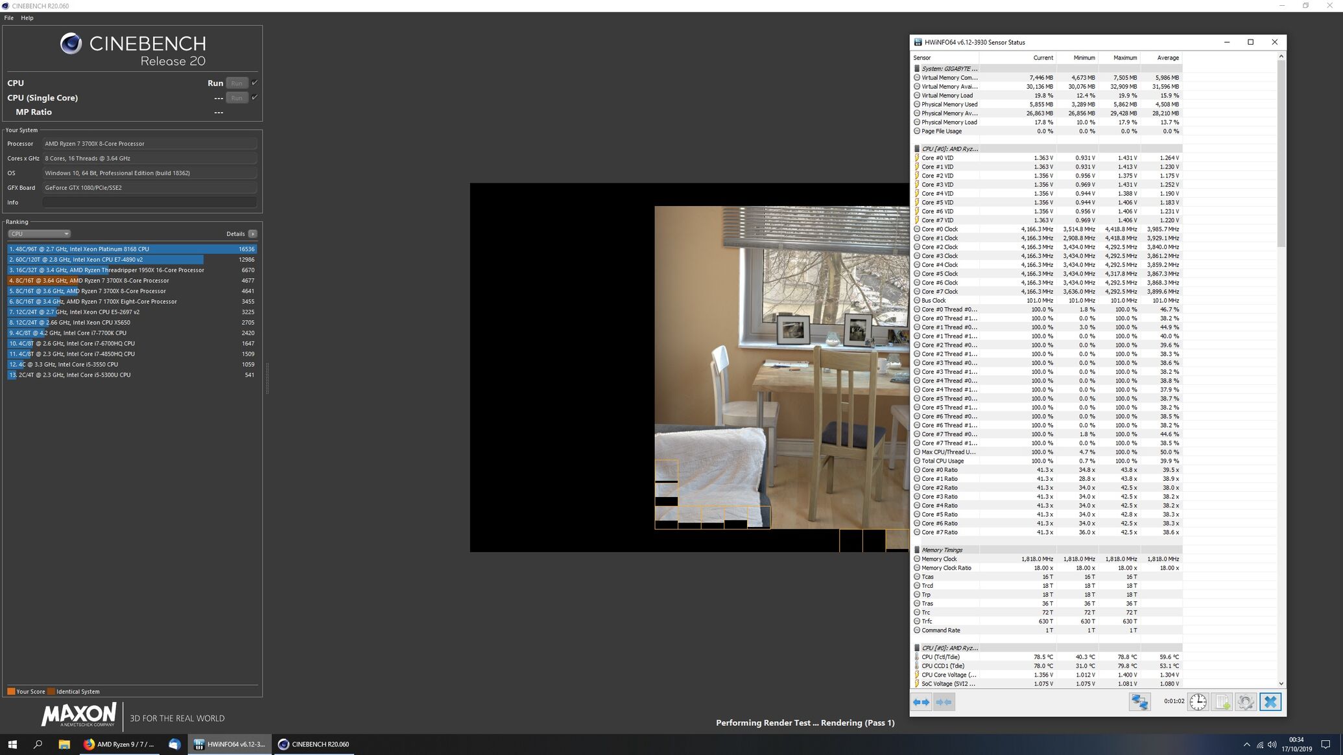Click the CPU Run button
Viewport: 1343px width, 755px height.
[237, 83]
